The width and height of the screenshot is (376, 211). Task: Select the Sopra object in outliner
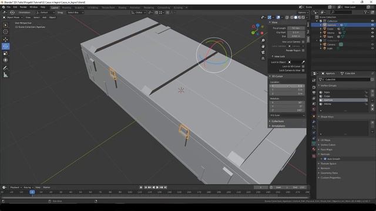pos(330,36)
